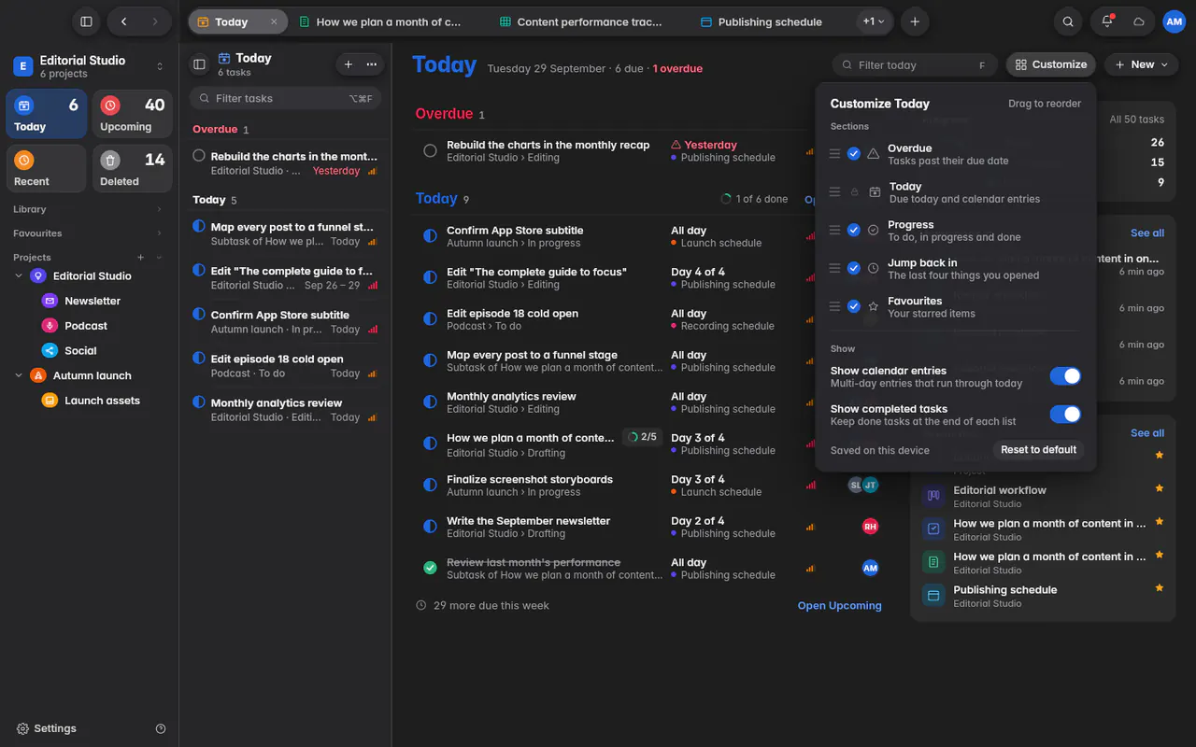Open search with the magnifier icon
The image size is (1196, 747).
(1068, 21)
